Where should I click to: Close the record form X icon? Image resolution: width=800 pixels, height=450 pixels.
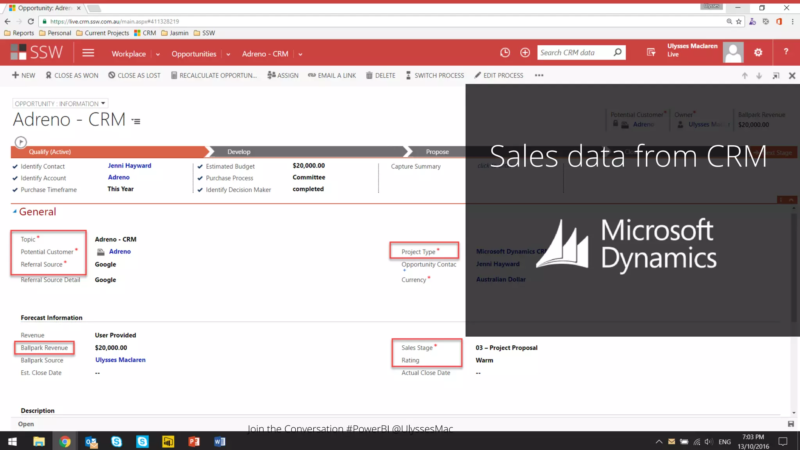tap(792, 76)
